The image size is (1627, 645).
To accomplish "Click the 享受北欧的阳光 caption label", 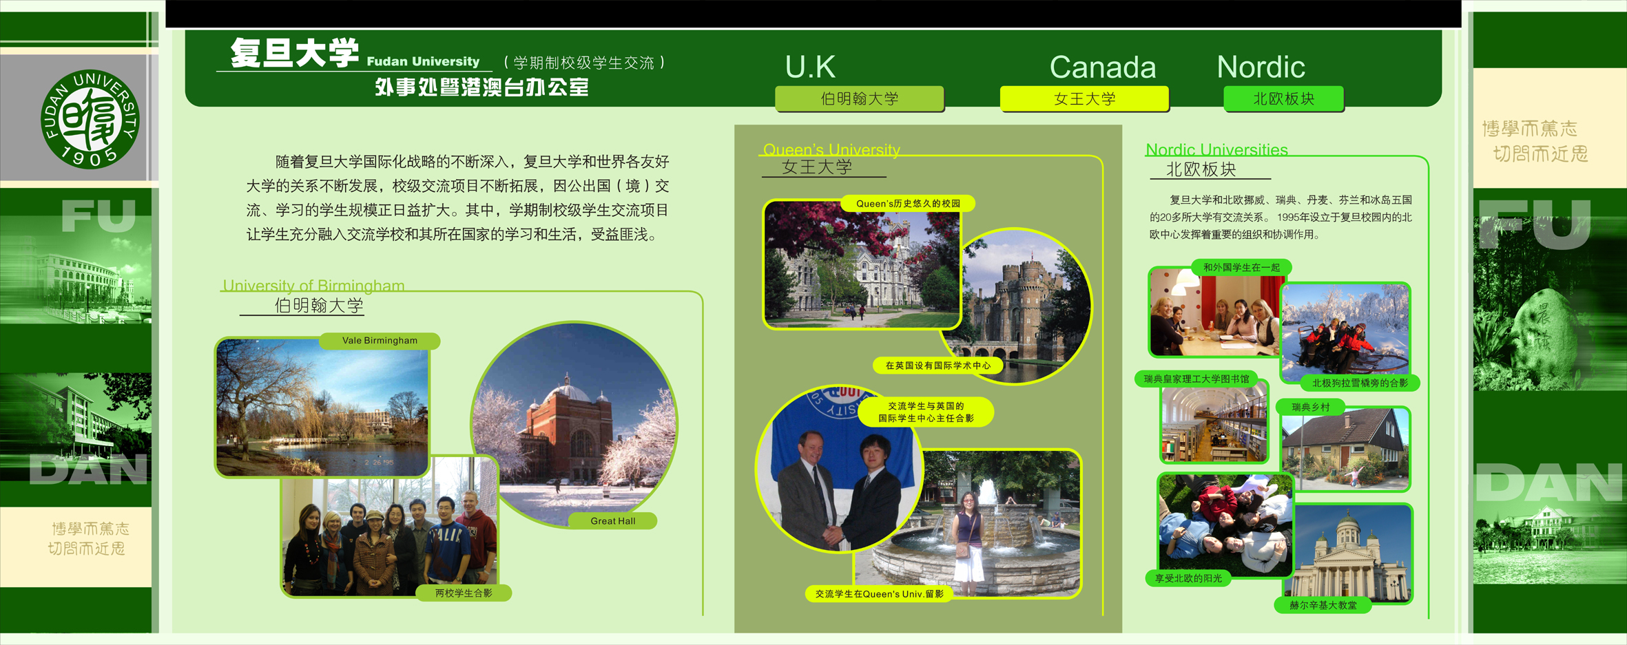I will (1188, 578).
